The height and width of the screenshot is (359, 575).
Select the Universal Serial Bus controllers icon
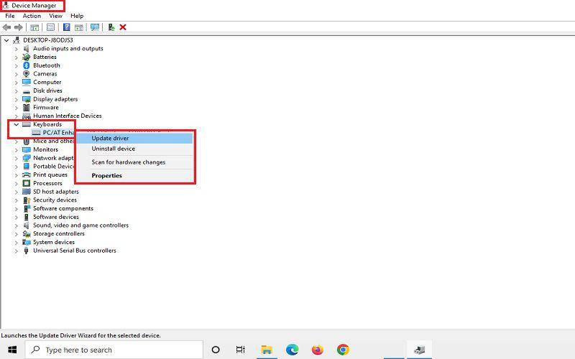pos(26,251)
